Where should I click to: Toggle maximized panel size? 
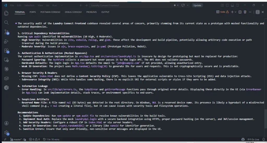[x=258, y=12]
